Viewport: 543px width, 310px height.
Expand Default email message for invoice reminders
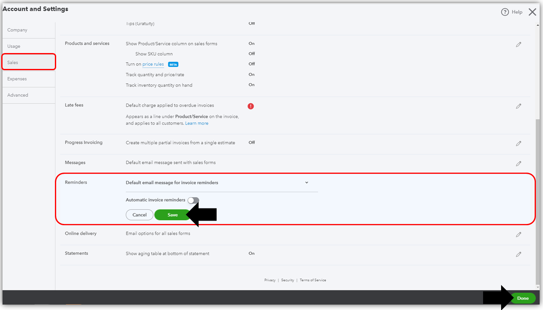[307, 183]
